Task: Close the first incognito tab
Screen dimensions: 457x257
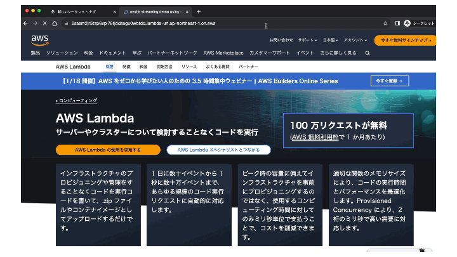Action: click(114, 11)
